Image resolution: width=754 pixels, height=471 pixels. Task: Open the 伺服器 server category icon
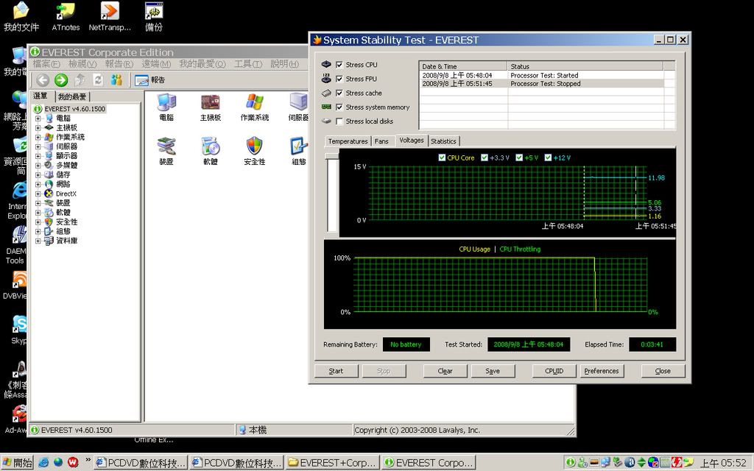pos(298,107)
